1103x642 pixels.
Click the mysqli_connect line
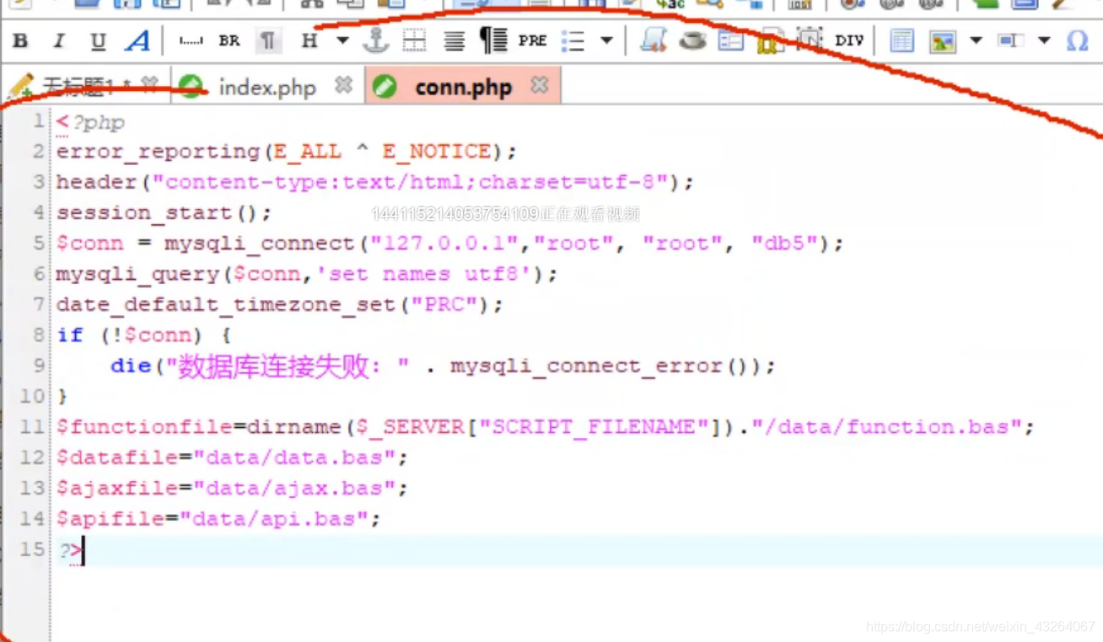pos(449,243)
